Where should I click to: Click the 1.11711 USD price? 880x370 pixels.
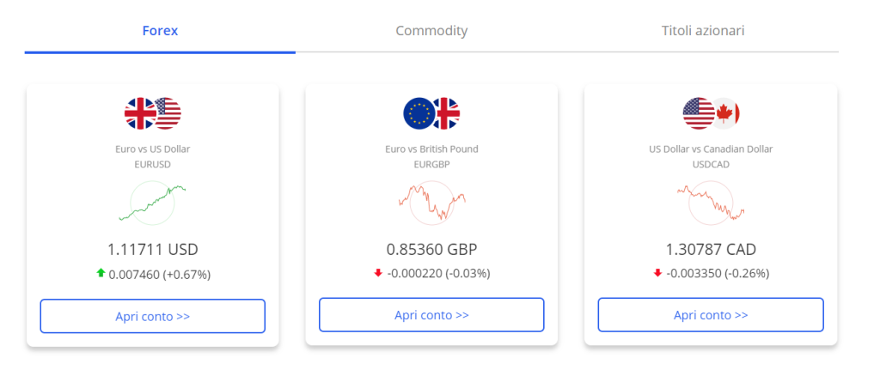(x=153, y=250)
